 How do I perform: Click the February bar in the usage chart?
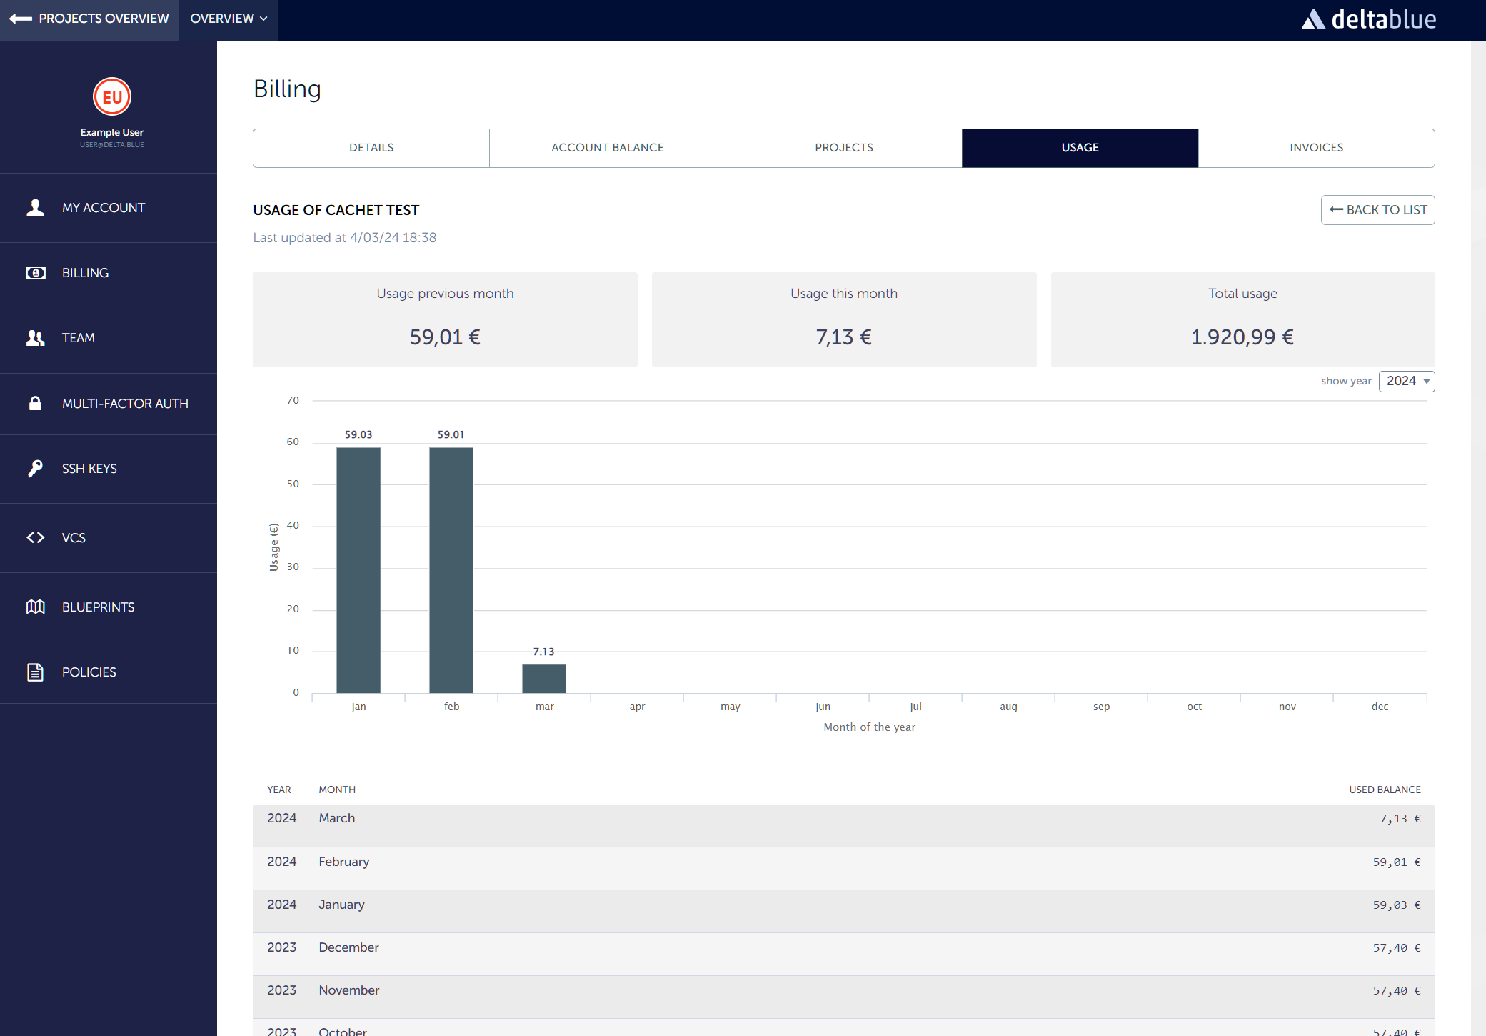(451, 569)
